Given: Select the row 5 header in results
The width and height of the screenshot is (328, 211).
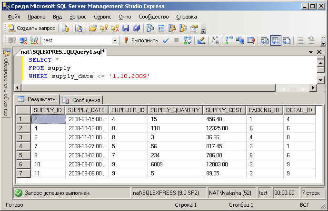Looking at the screenshot, I should (23, 155).
